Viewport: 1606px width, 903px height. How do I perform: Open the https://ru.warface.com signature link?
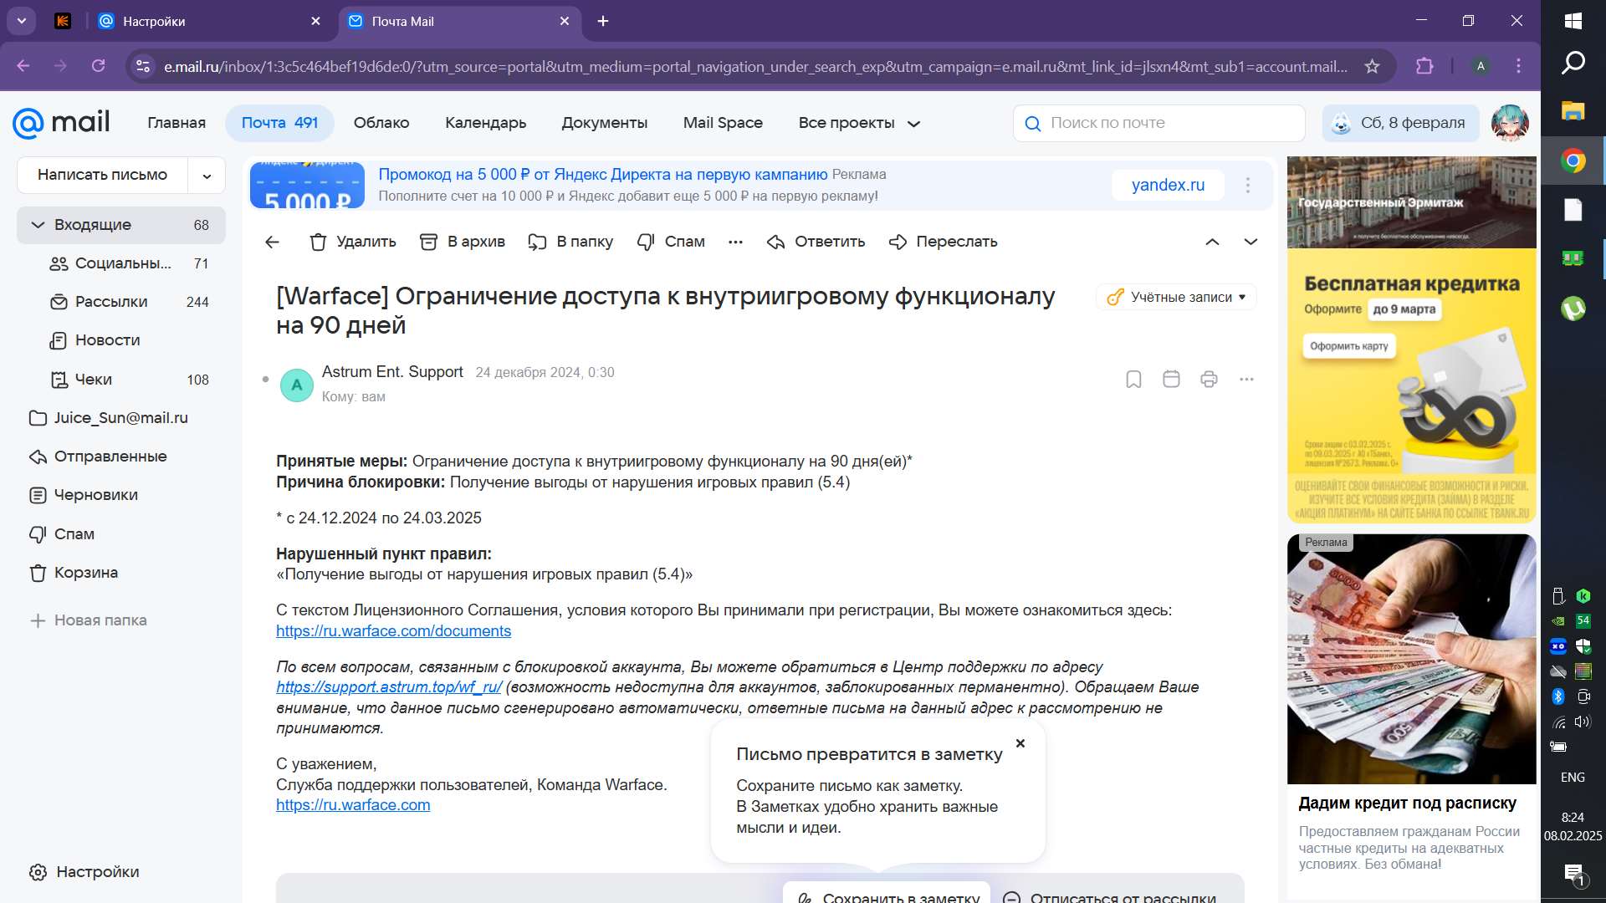coord(353,805)
